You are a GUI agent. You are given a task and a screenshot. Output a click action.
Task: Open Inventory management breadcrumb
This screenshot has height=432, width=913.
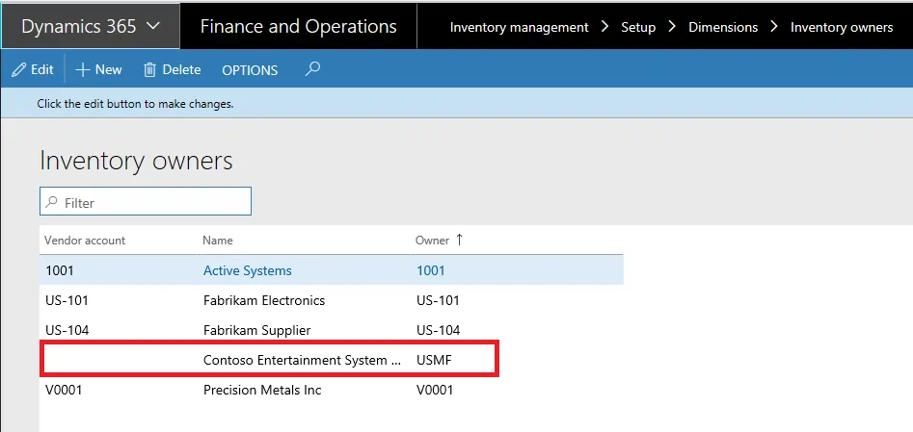click(x=519, y=27)
